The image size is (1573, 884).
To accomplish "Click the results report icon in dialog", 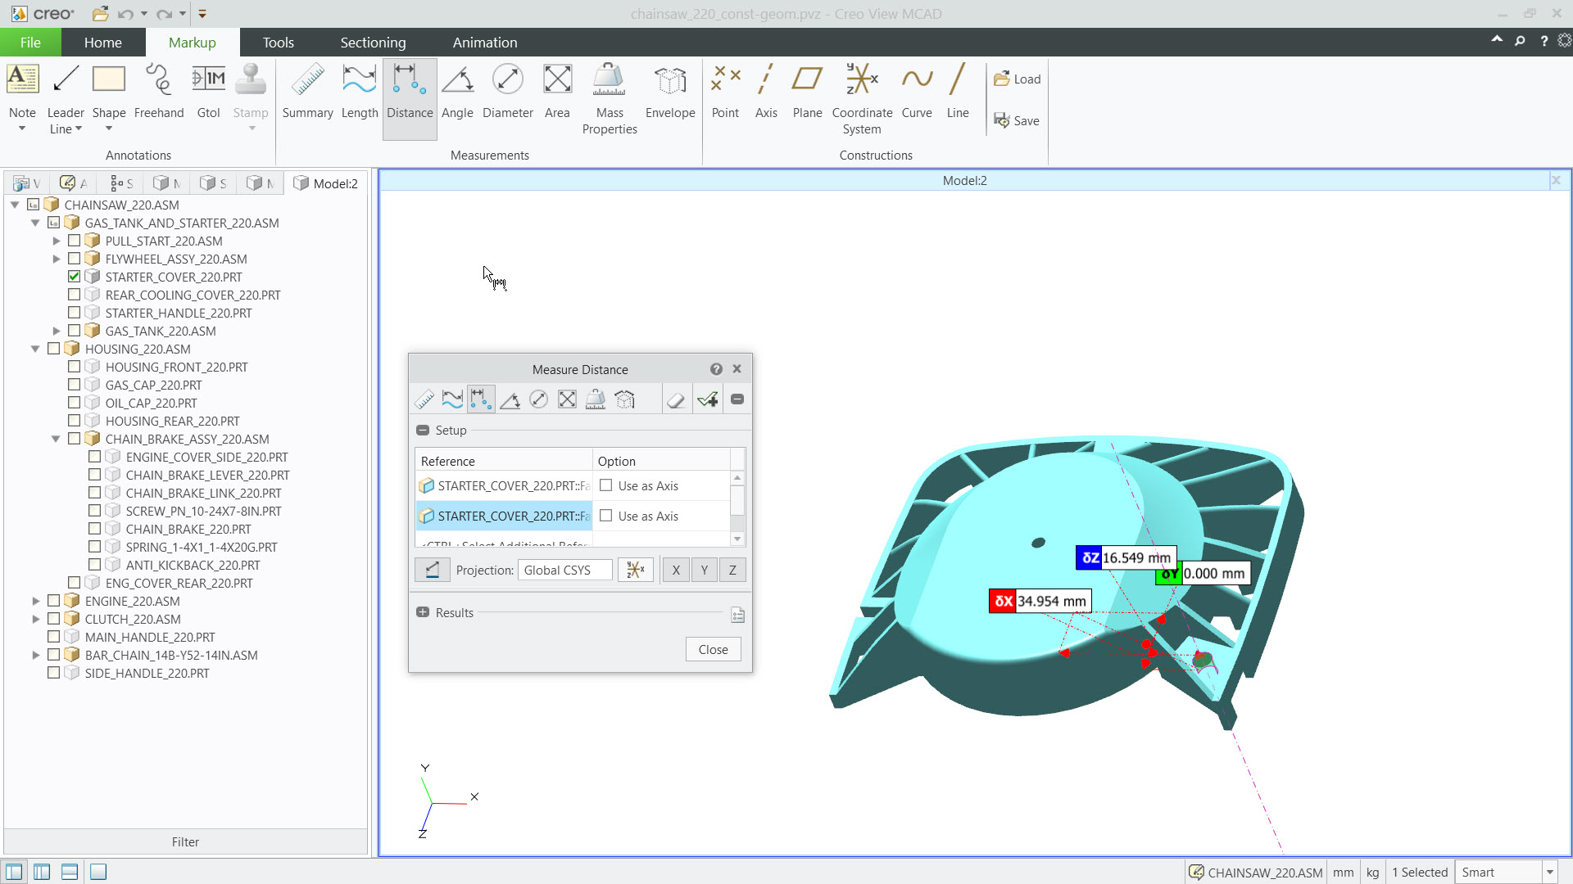I will tap(737, 615).
